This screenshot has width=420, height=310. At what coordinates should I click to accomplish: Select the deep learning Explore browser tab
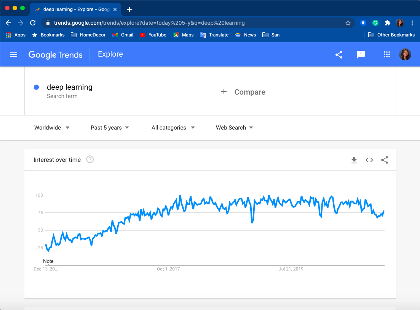[75, 9]
